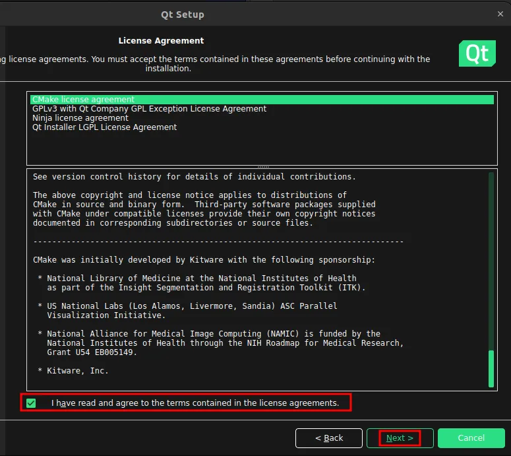Click the splitter handle between license panes
The height and width of the screenshot is (456, 511).
[x=263, y=167]
